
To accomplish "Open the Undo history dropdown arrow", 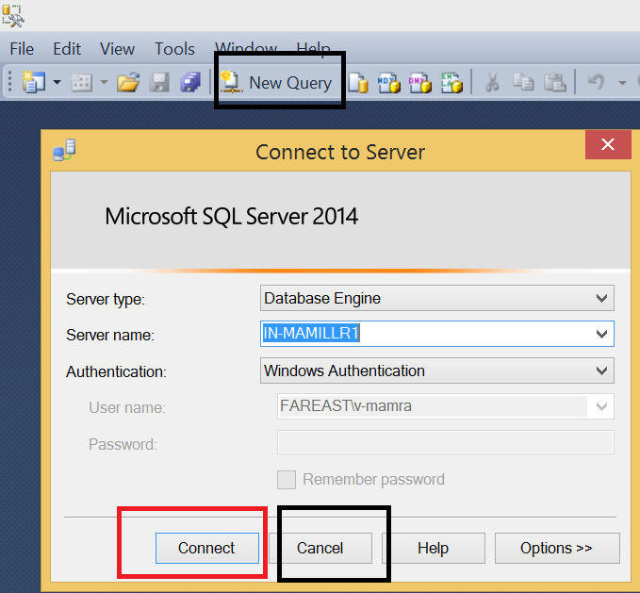I will 622,83.
